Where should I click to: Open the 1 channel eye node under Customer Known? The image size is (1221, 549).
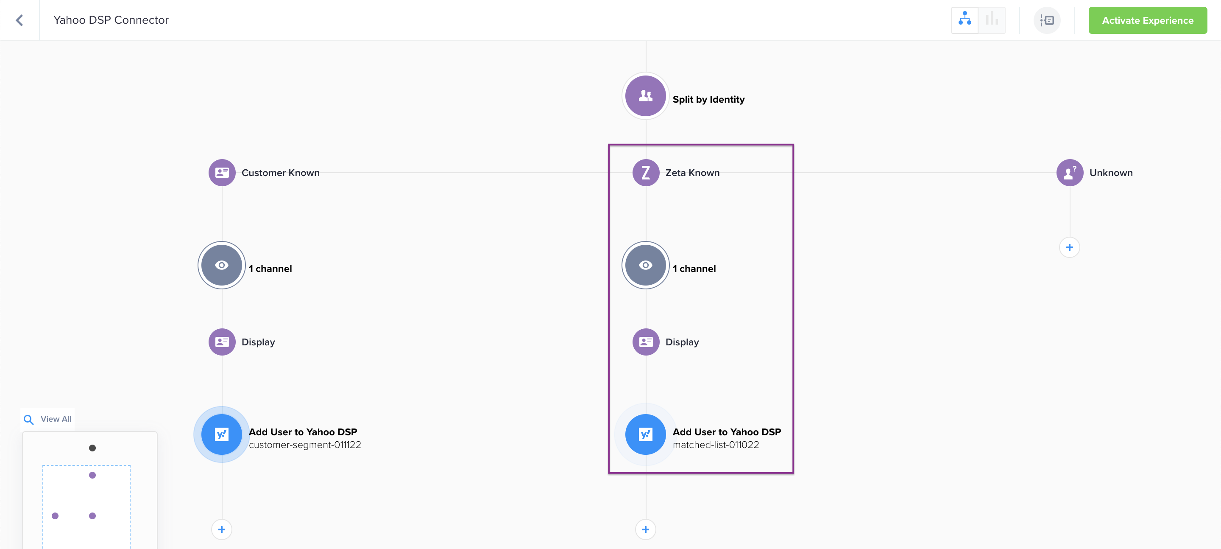pos(222,265)
